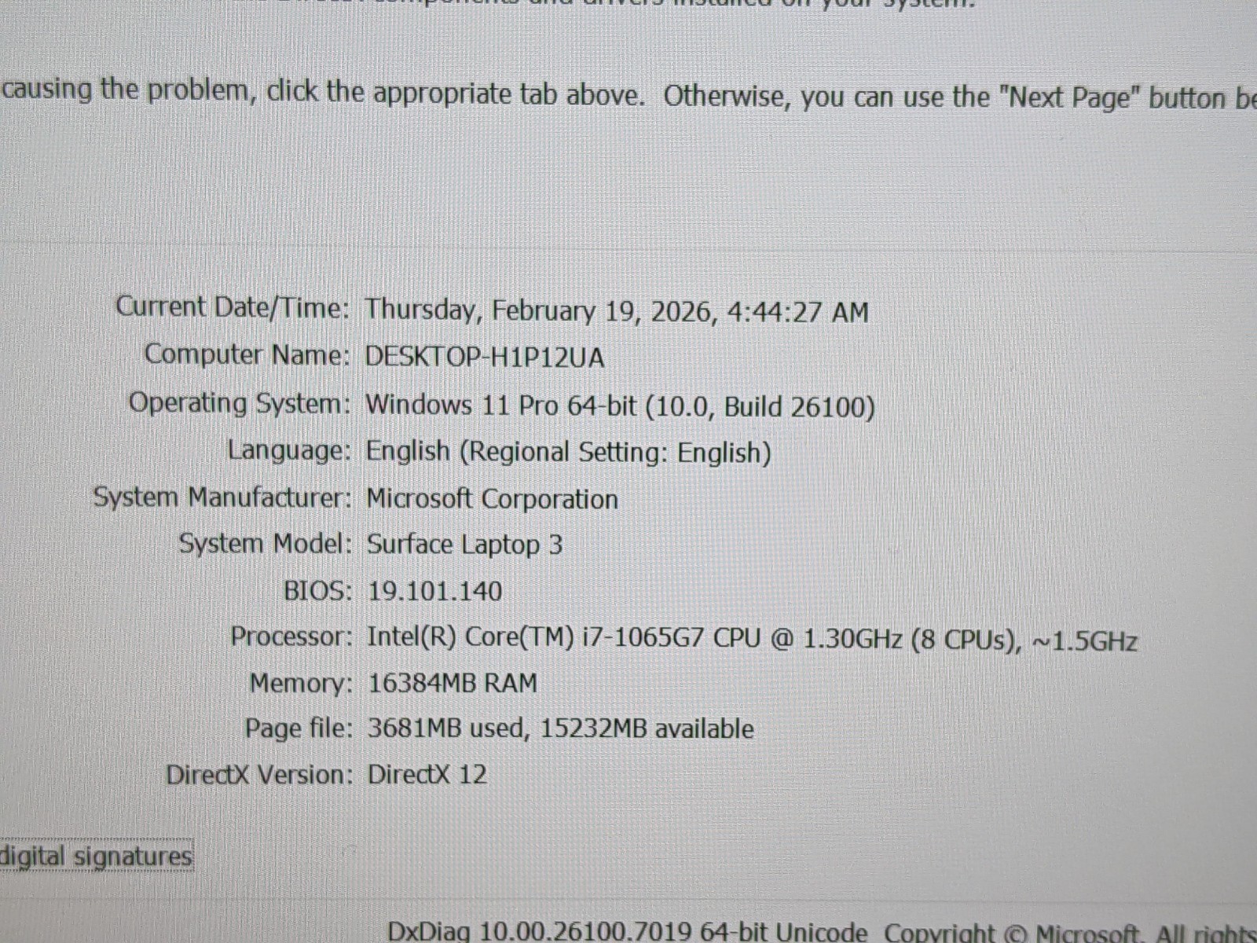
Task: Select the English (Regional Setting: English) value
Action: point(569,453)
